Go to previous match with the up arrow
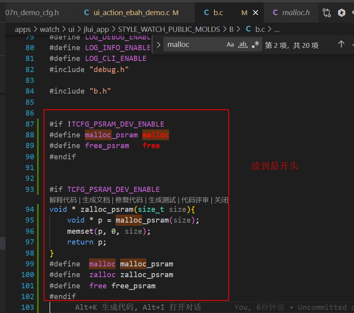 [341, 44]
